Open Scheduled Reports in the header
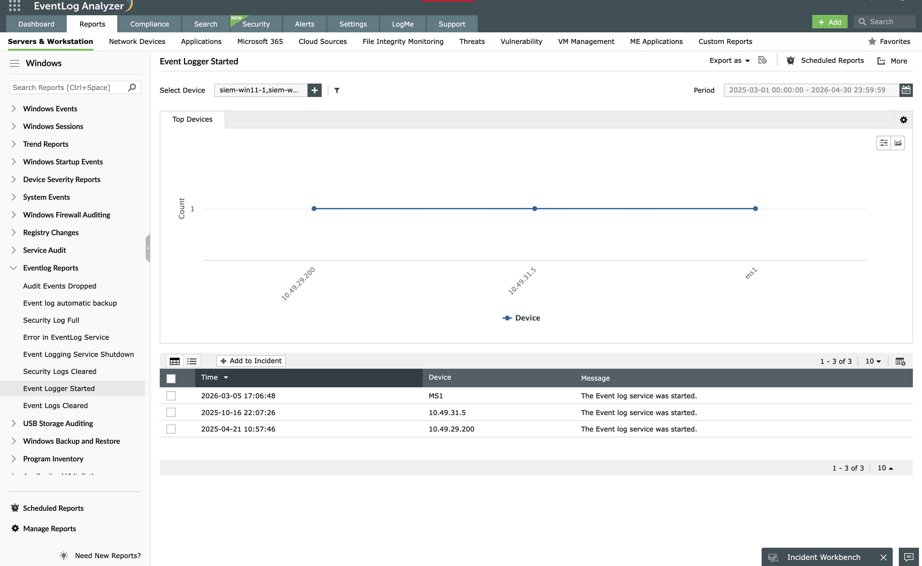This screenshot has width=922, height=566. click(x=825, y=61)
